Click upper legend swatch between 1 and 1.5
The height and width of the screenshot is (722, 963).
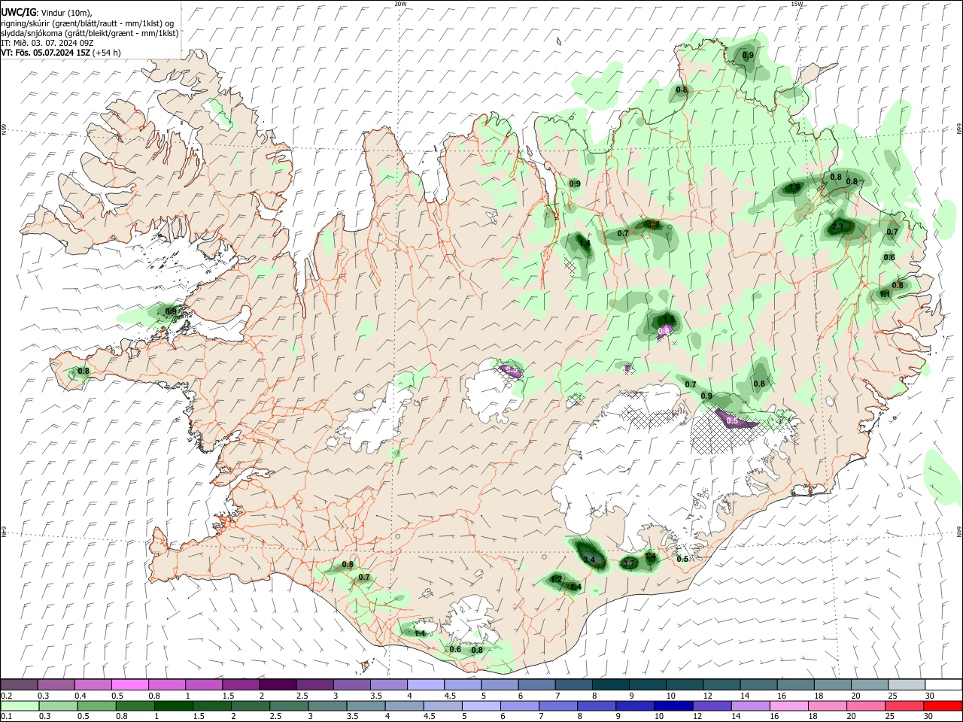coord(203,684)
